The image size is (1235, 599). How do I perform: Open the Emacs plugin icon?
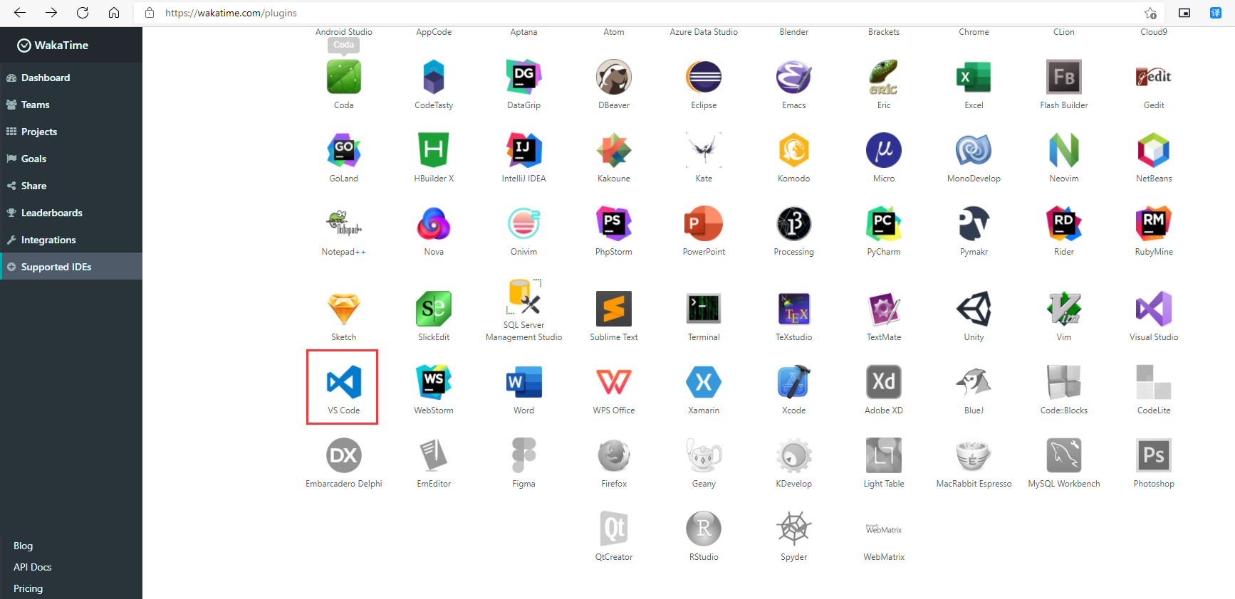click(793, 77)
